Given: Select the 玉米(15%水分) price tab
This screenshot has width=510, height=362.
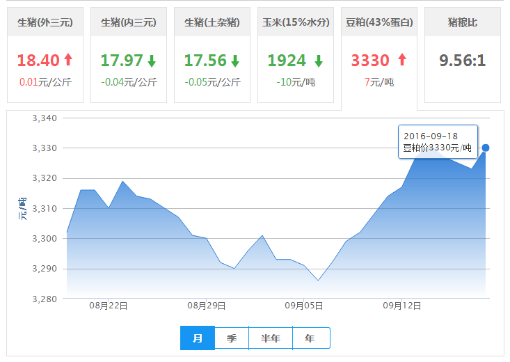Looking at the screenshot, I should [296, 55].
